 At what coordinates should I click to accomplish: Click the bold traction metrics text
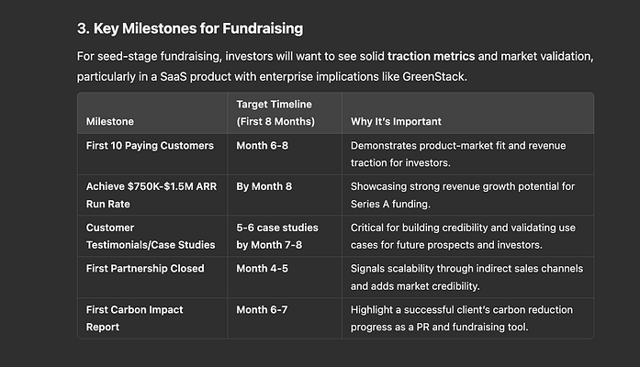pos(431,56)
